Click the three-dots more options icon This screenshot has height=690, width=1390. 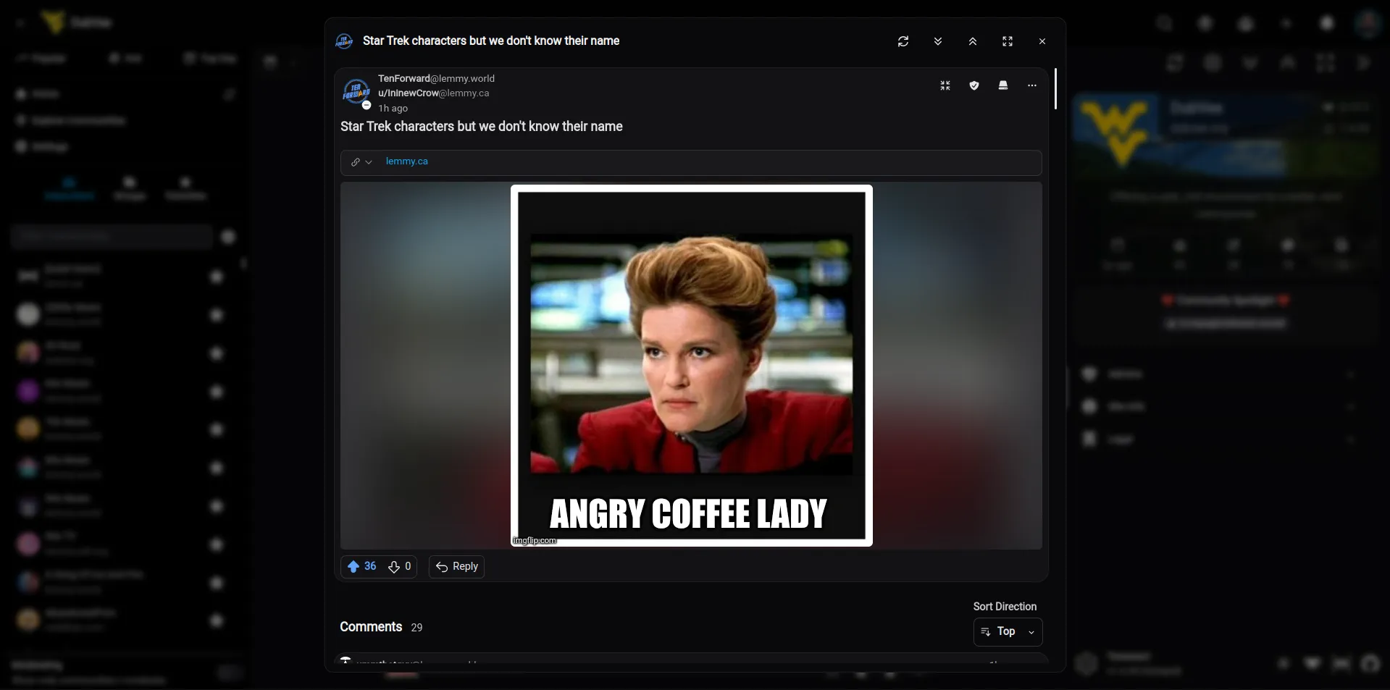1032,85
